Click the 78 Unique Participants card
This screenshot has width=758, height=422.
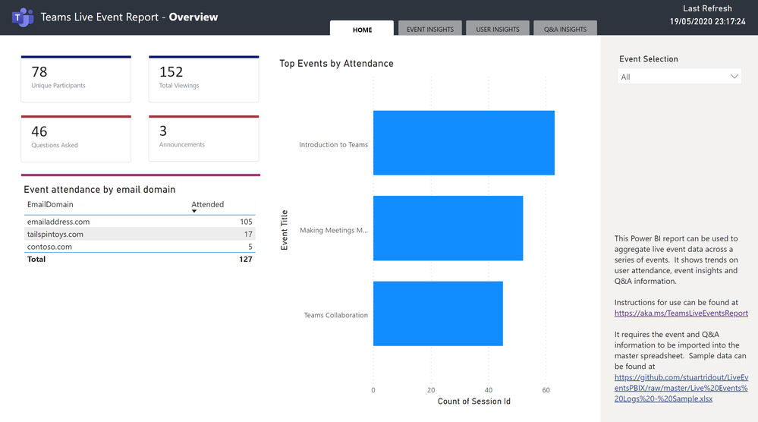click(76, 79)
